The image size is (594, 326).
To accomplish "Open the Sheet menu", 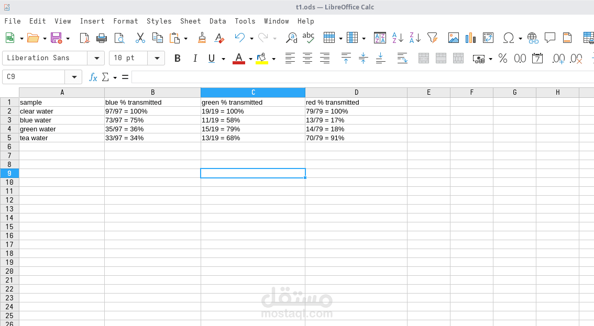I will point(191,21).
